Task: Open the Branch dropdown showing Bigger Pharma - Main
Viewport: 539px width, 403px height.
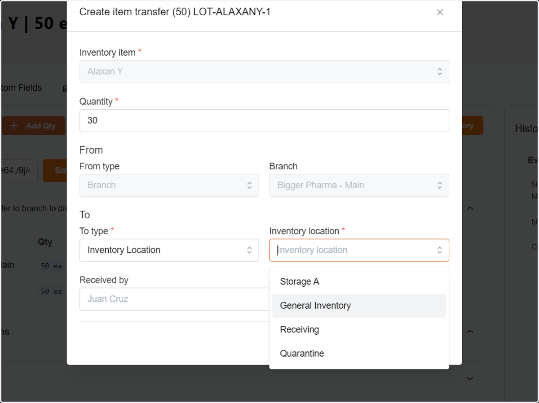Action: click(359, 185)
